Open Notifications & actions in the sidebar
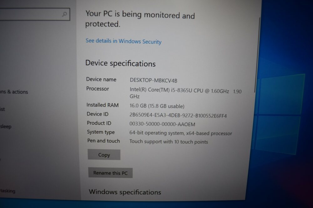313x208 pixels. point(14,92)
